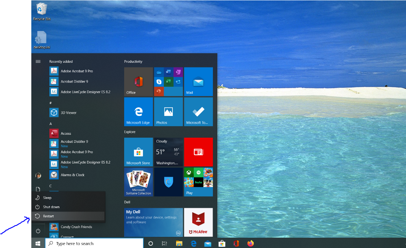Open Mail from the taskbar
Viewport: 406px width, 248px height.
(208, 243)
